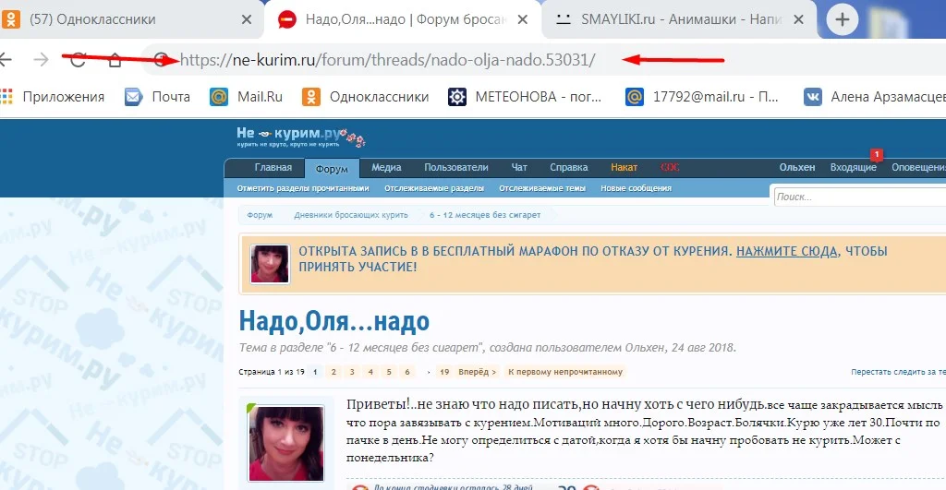Select the Форум menu tab

[x=332, y=169]
